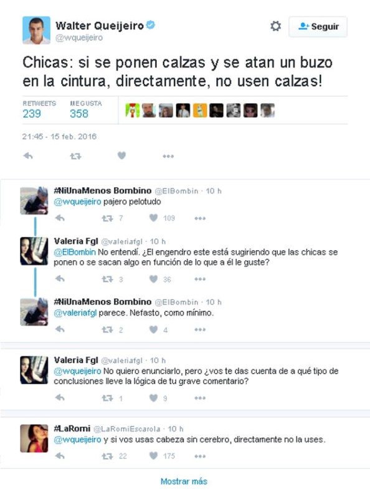Like the 'pajero pelotudo' reply

(x=153, y=218)
